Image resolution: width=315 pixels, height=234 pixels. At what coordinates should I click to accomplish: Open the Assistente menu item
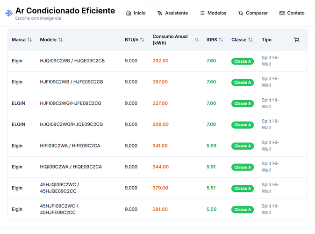coord(173,13)
